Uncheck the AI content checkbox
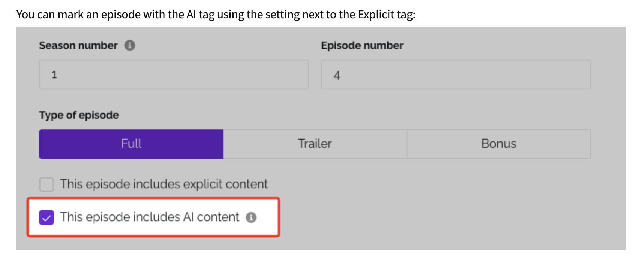 pos(46,217)
